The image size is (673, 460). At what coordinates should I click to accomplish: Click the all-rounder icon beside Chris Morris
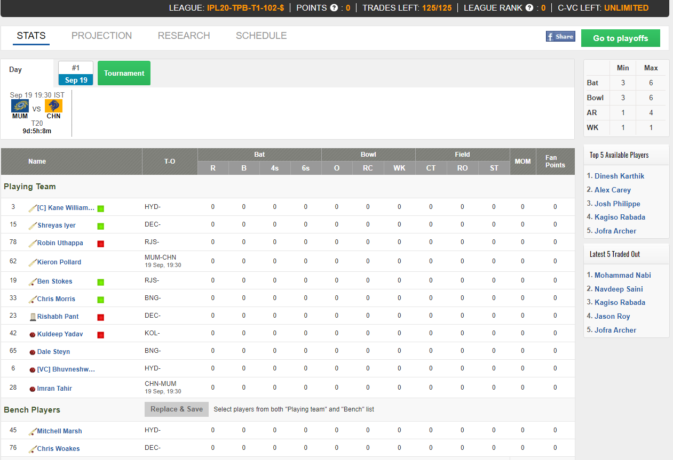[x=33, y=299]
